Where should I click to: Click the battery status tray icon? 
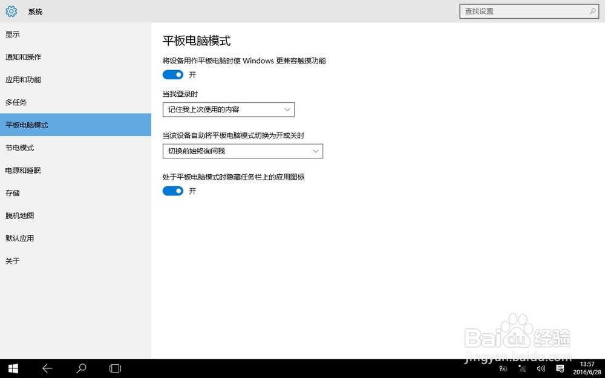pyautogui.click(x=503, y=368)
